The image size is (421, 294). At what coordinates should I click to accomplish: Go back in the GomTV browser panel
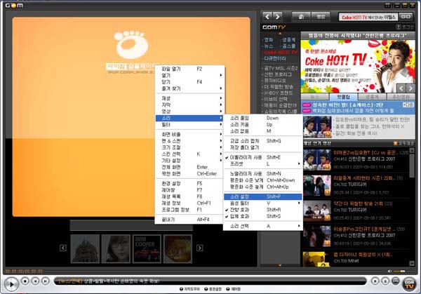(267, 17)
